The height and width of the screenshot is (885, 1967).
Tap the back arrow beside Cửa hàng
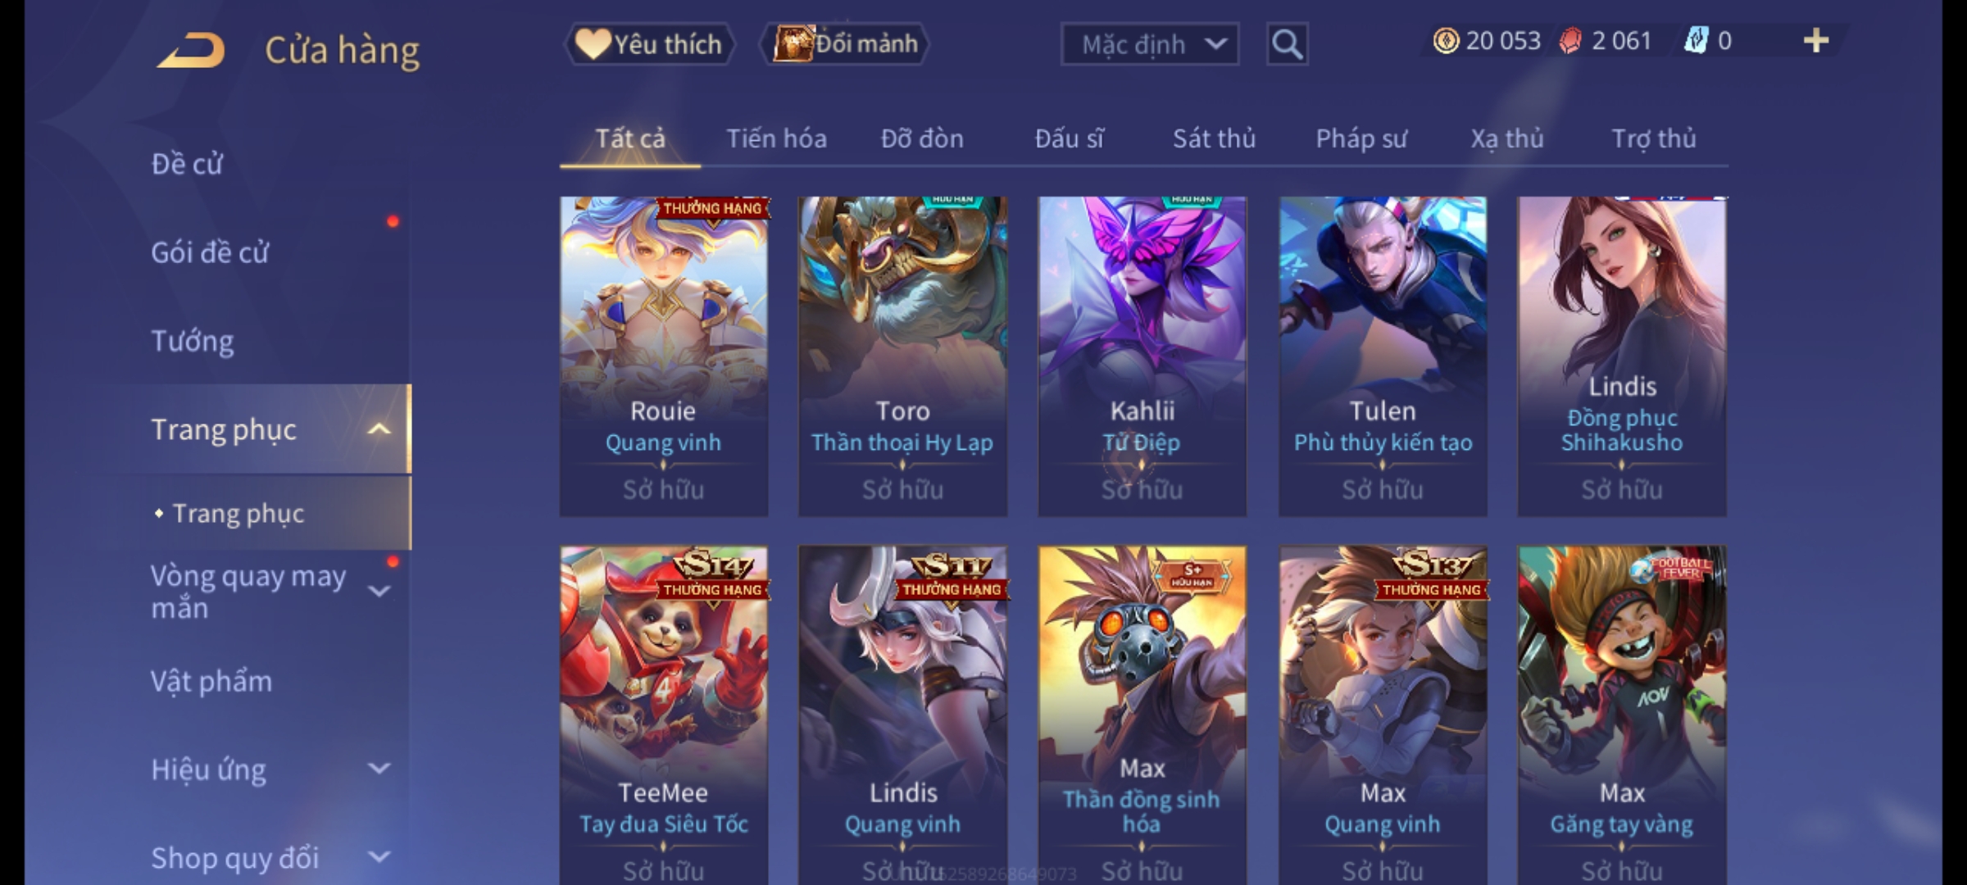(191, 50)
